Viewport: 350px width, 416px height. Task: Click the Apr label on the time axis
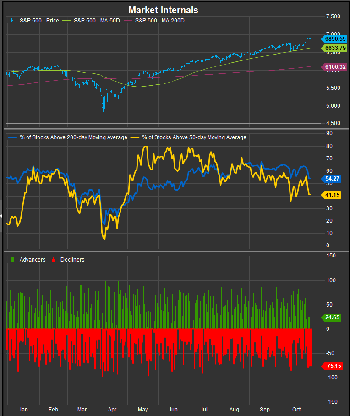click(113, 409)
